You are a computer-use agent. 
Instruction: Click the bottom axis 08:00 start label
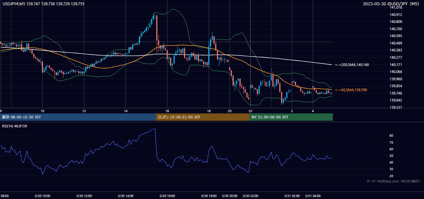pos(5,196)
